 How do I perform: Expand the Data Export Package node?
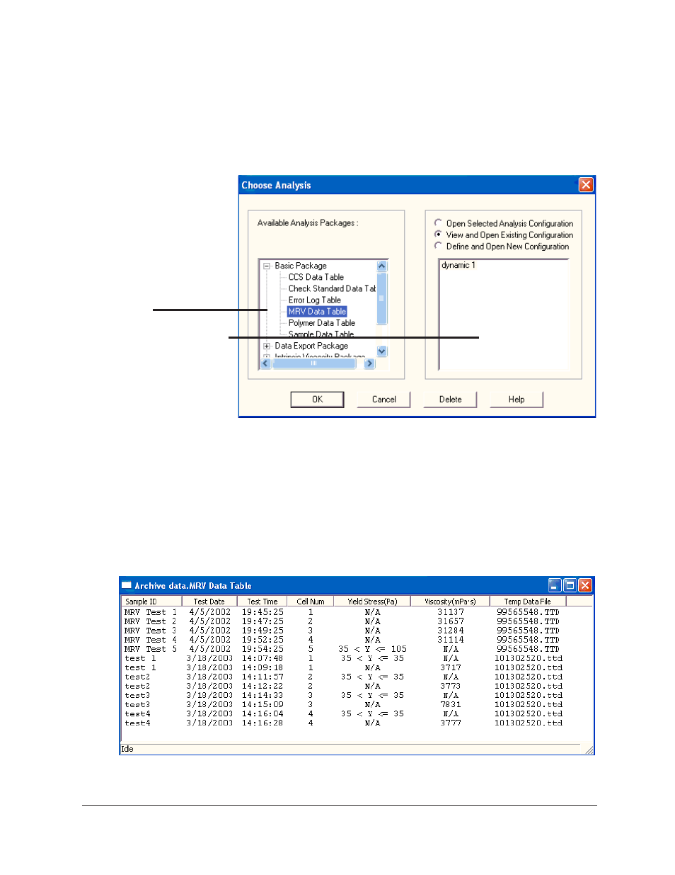[267, 346]
